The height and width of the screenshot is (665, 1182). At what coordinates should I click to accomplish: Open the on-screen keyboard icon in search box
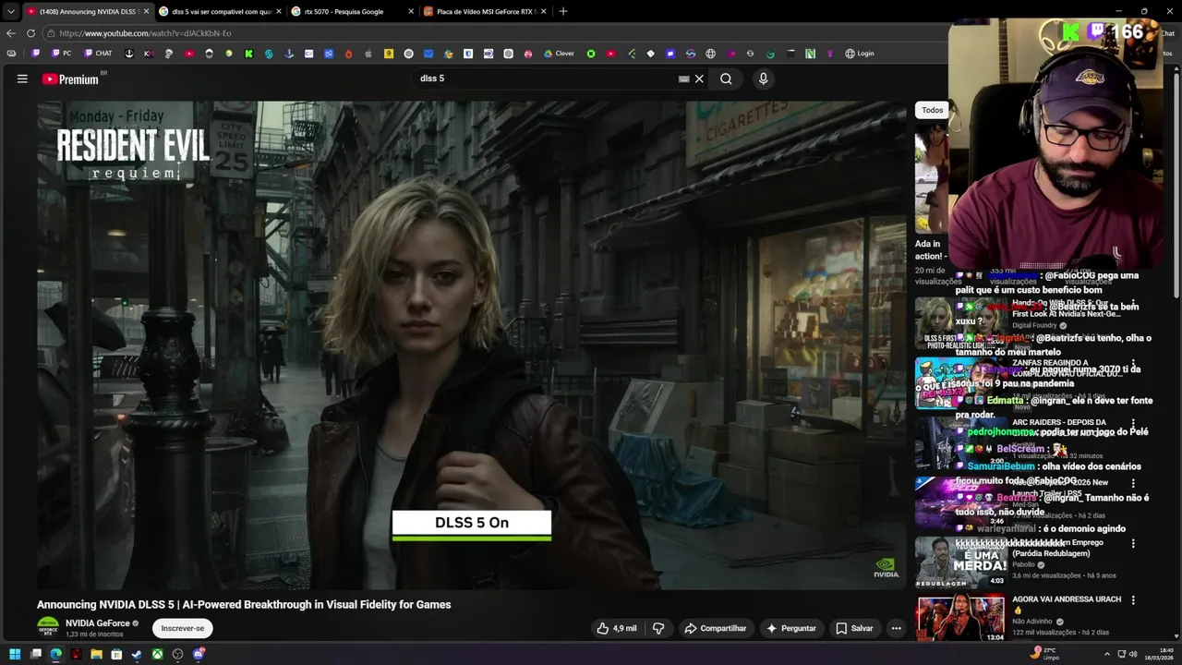click(x=683, y=79)
